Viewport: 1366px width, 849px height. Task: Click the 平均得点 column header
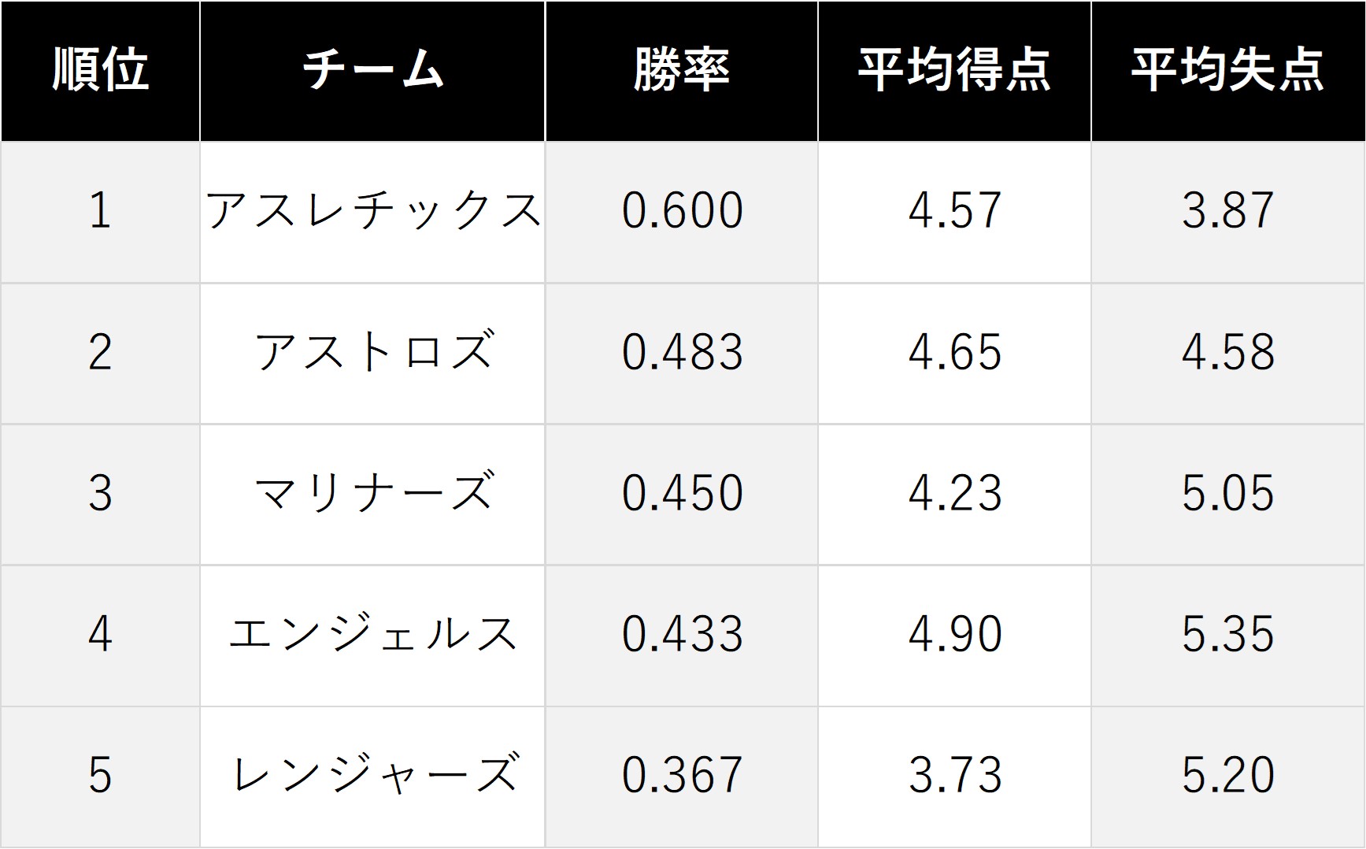[954, 71]
